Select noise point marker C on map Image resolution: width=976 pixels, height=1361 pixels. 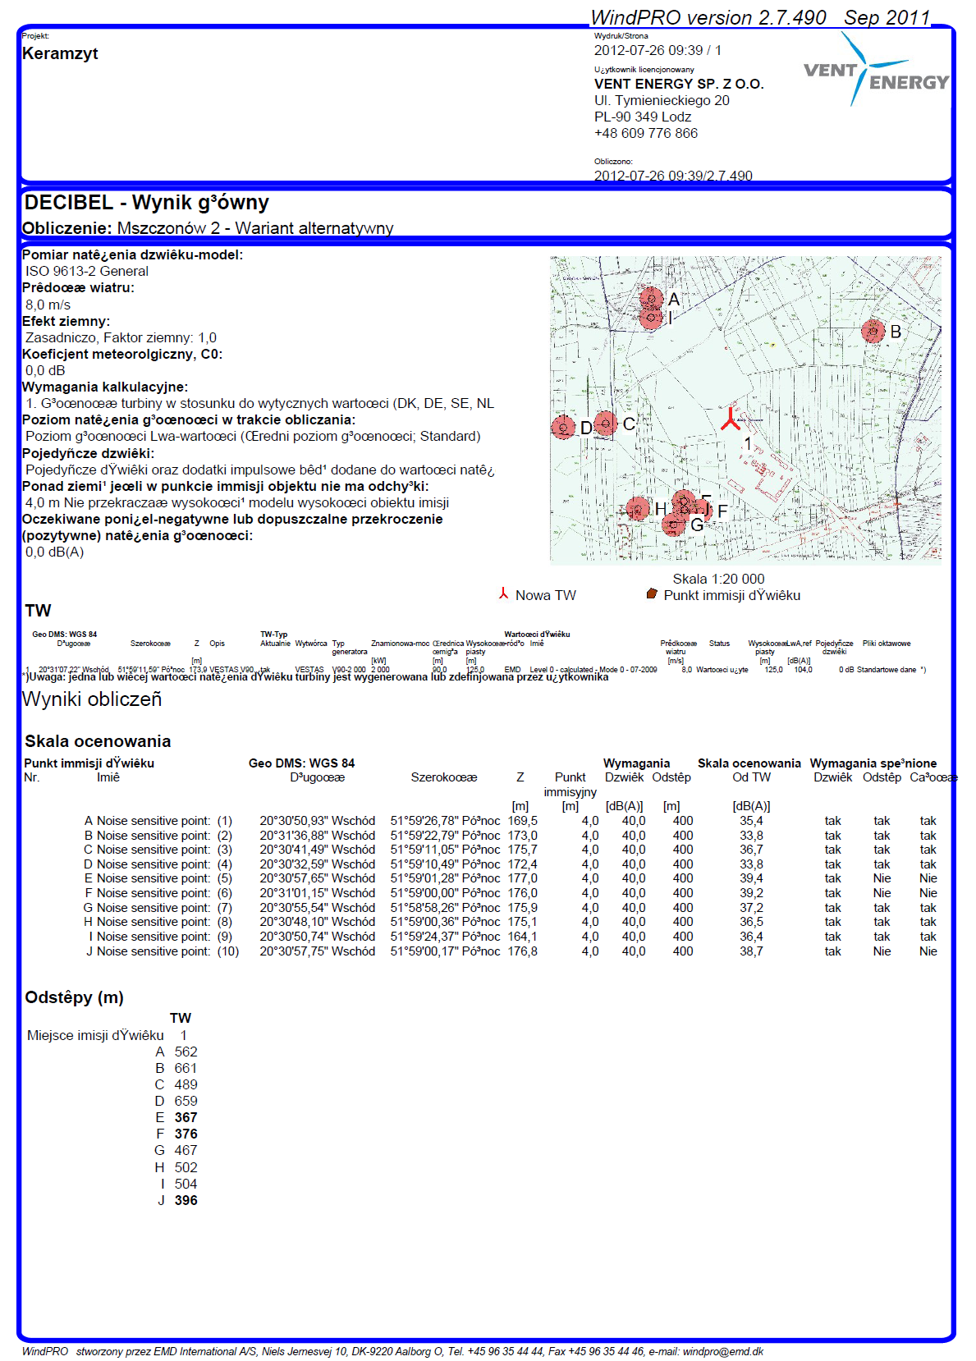(x=606, y=423)
